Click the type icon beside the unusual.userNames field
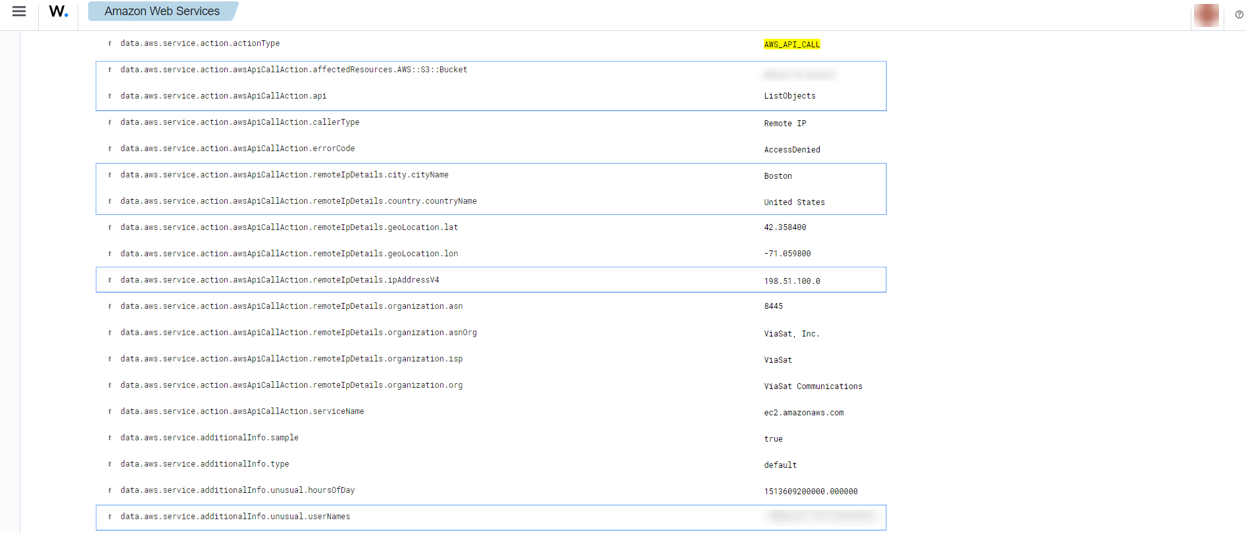 [109, 517]
